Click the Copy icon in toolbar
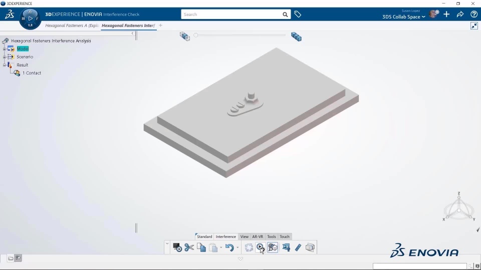Screen dimensions: 481x270 click(x=201, y=247)
